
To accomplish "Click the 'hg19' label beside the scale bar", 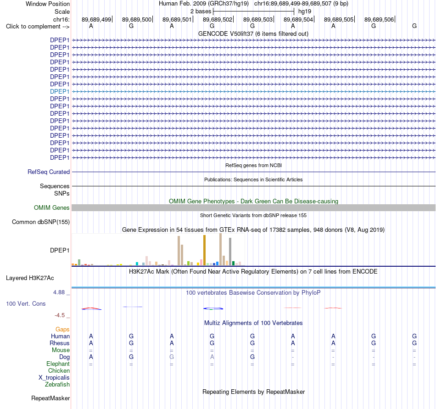I will point(304,11).
